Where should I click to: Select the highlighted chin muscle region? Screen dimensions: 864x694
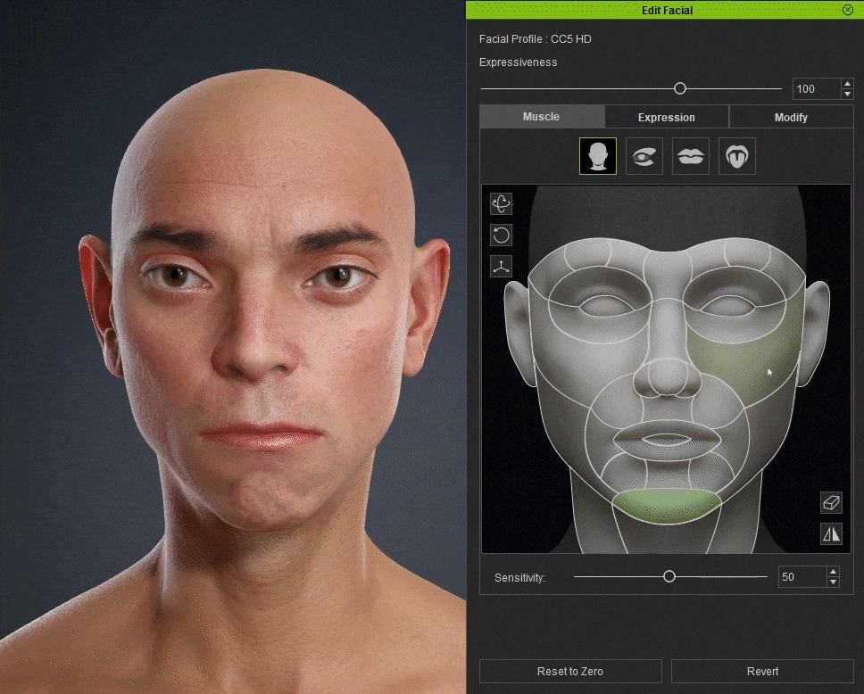(x=666, y=505)
